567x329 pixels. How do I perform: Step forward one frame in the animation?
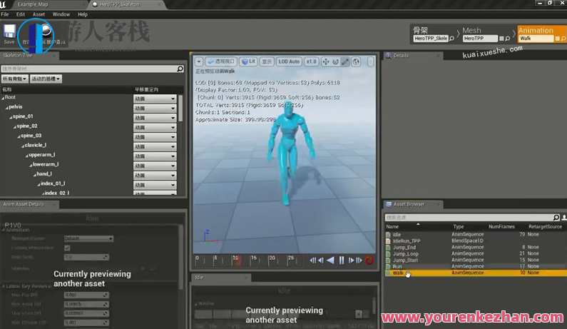[x=351, y=260]
